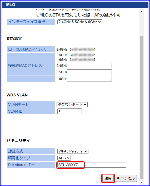Viewport: 150px width, 186px height.
Task: Click the MLO title bar
Action: [x=75, y=5]
